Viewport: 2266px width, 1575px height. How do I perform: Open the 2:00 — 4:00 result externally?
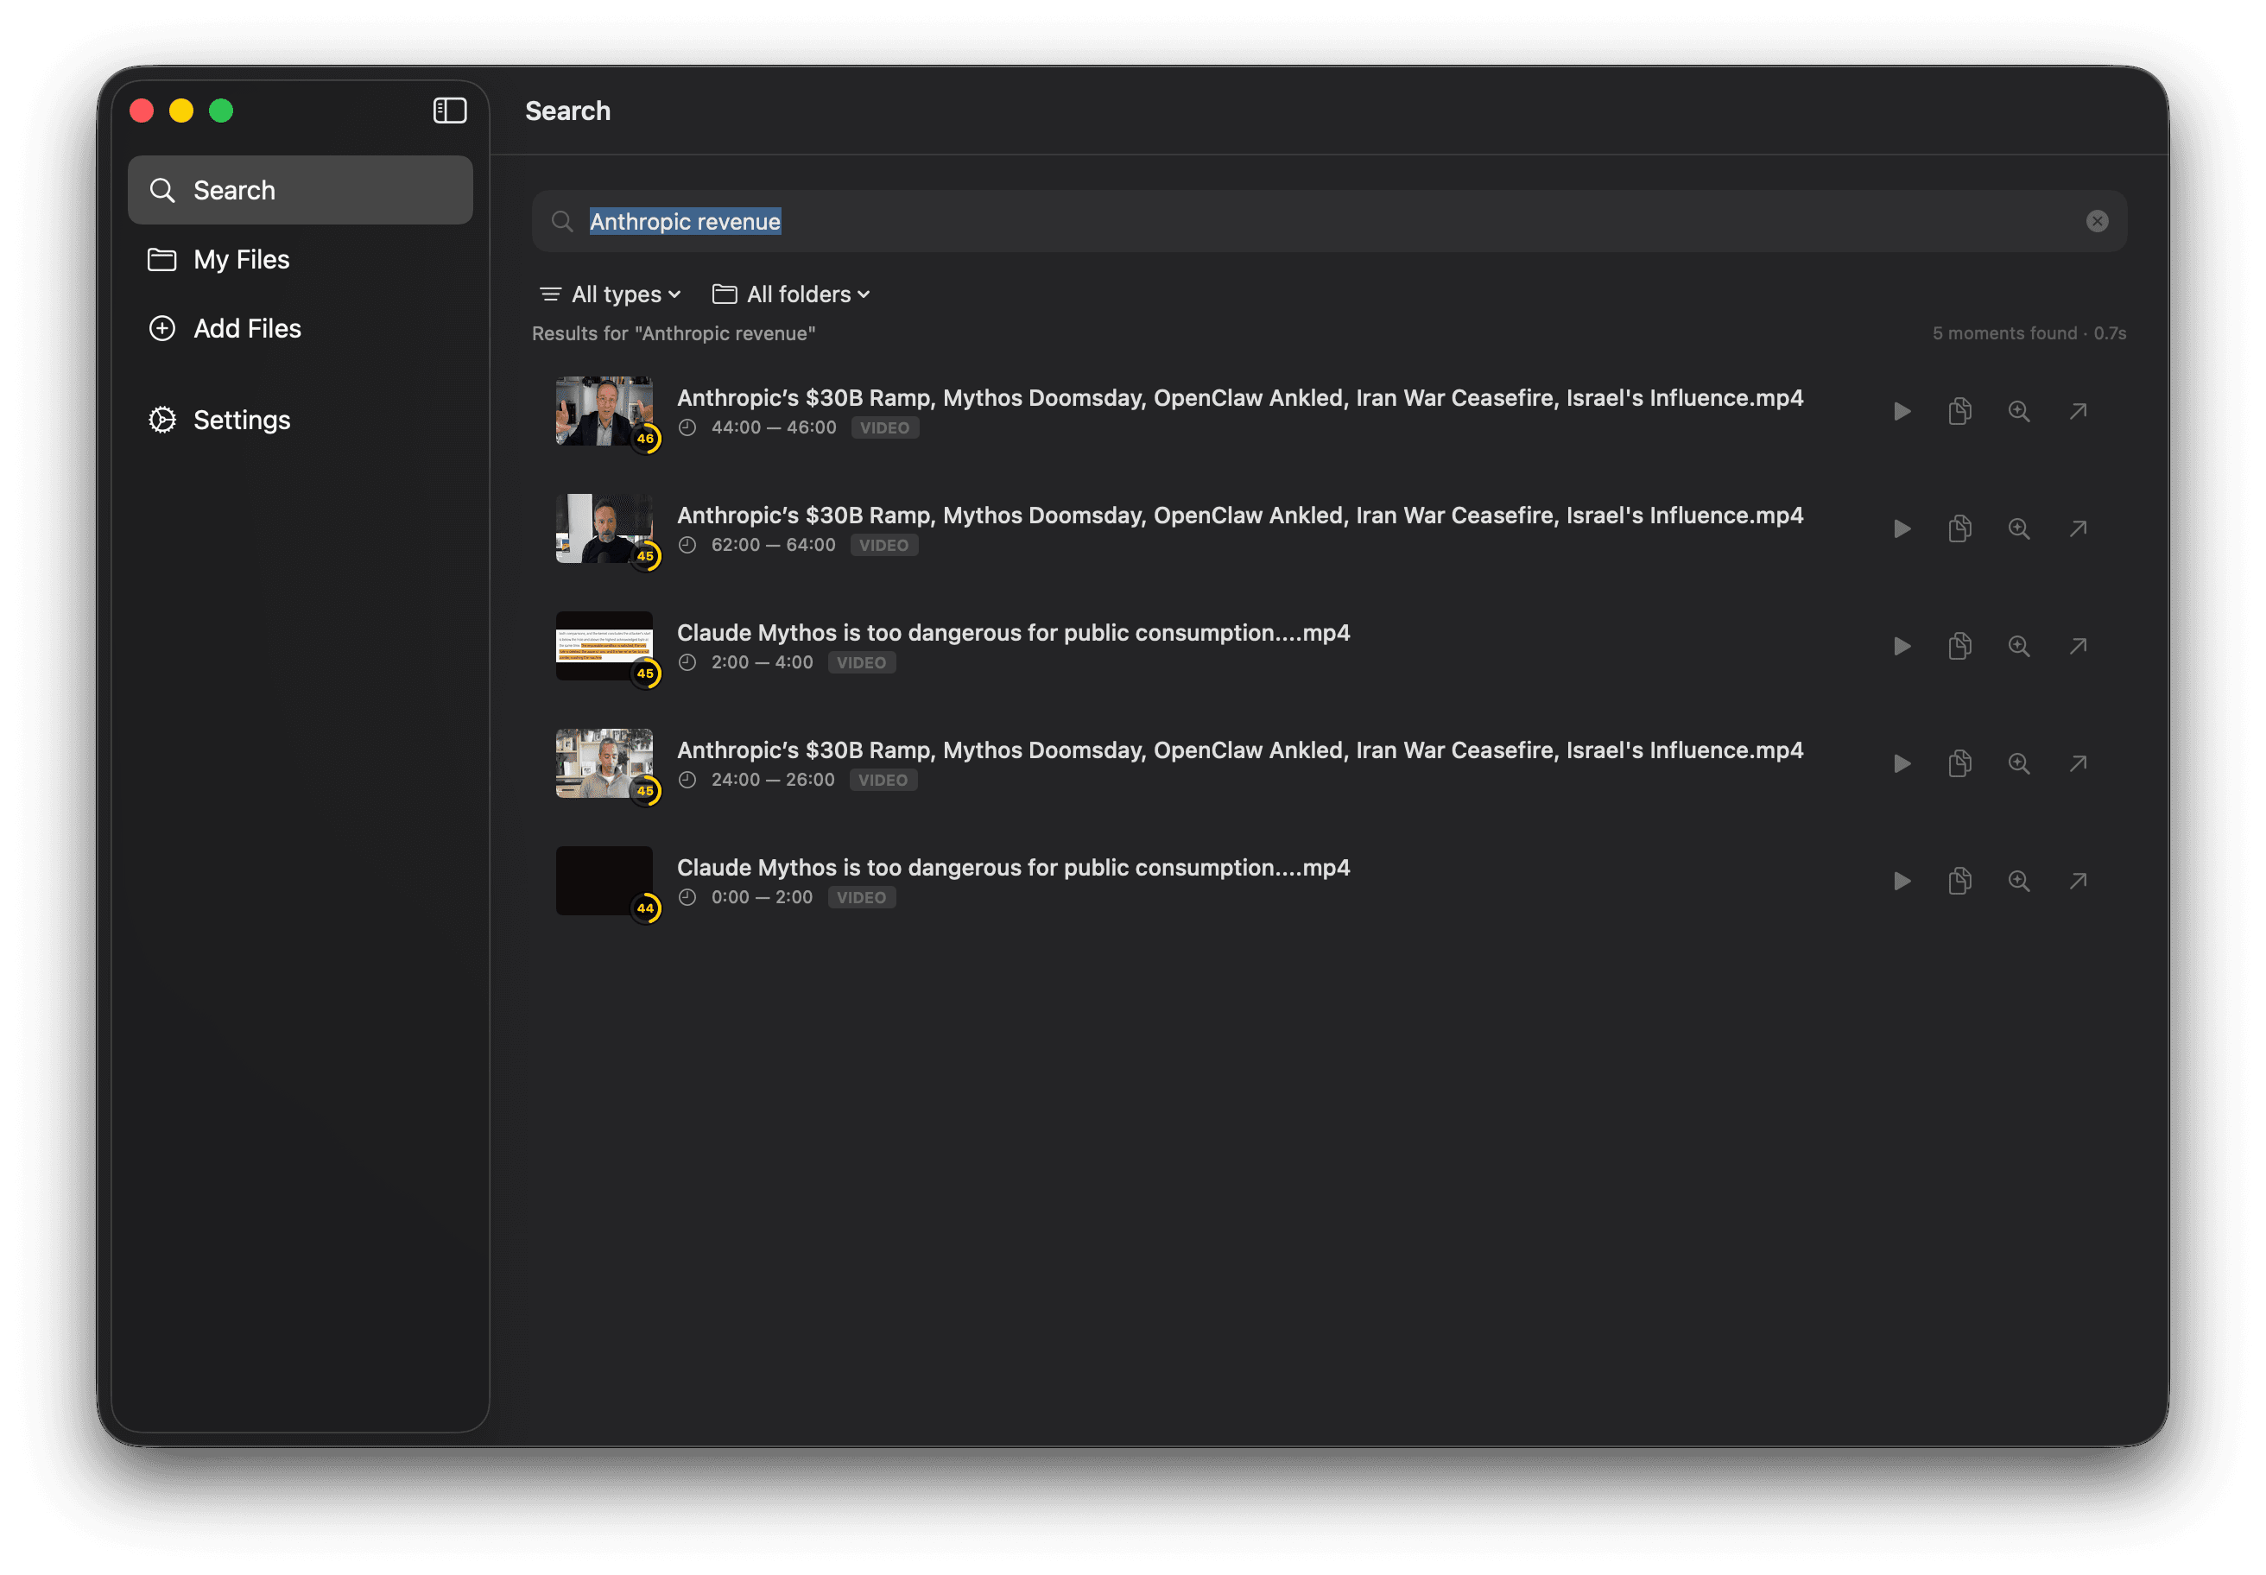click(2078, 647)
